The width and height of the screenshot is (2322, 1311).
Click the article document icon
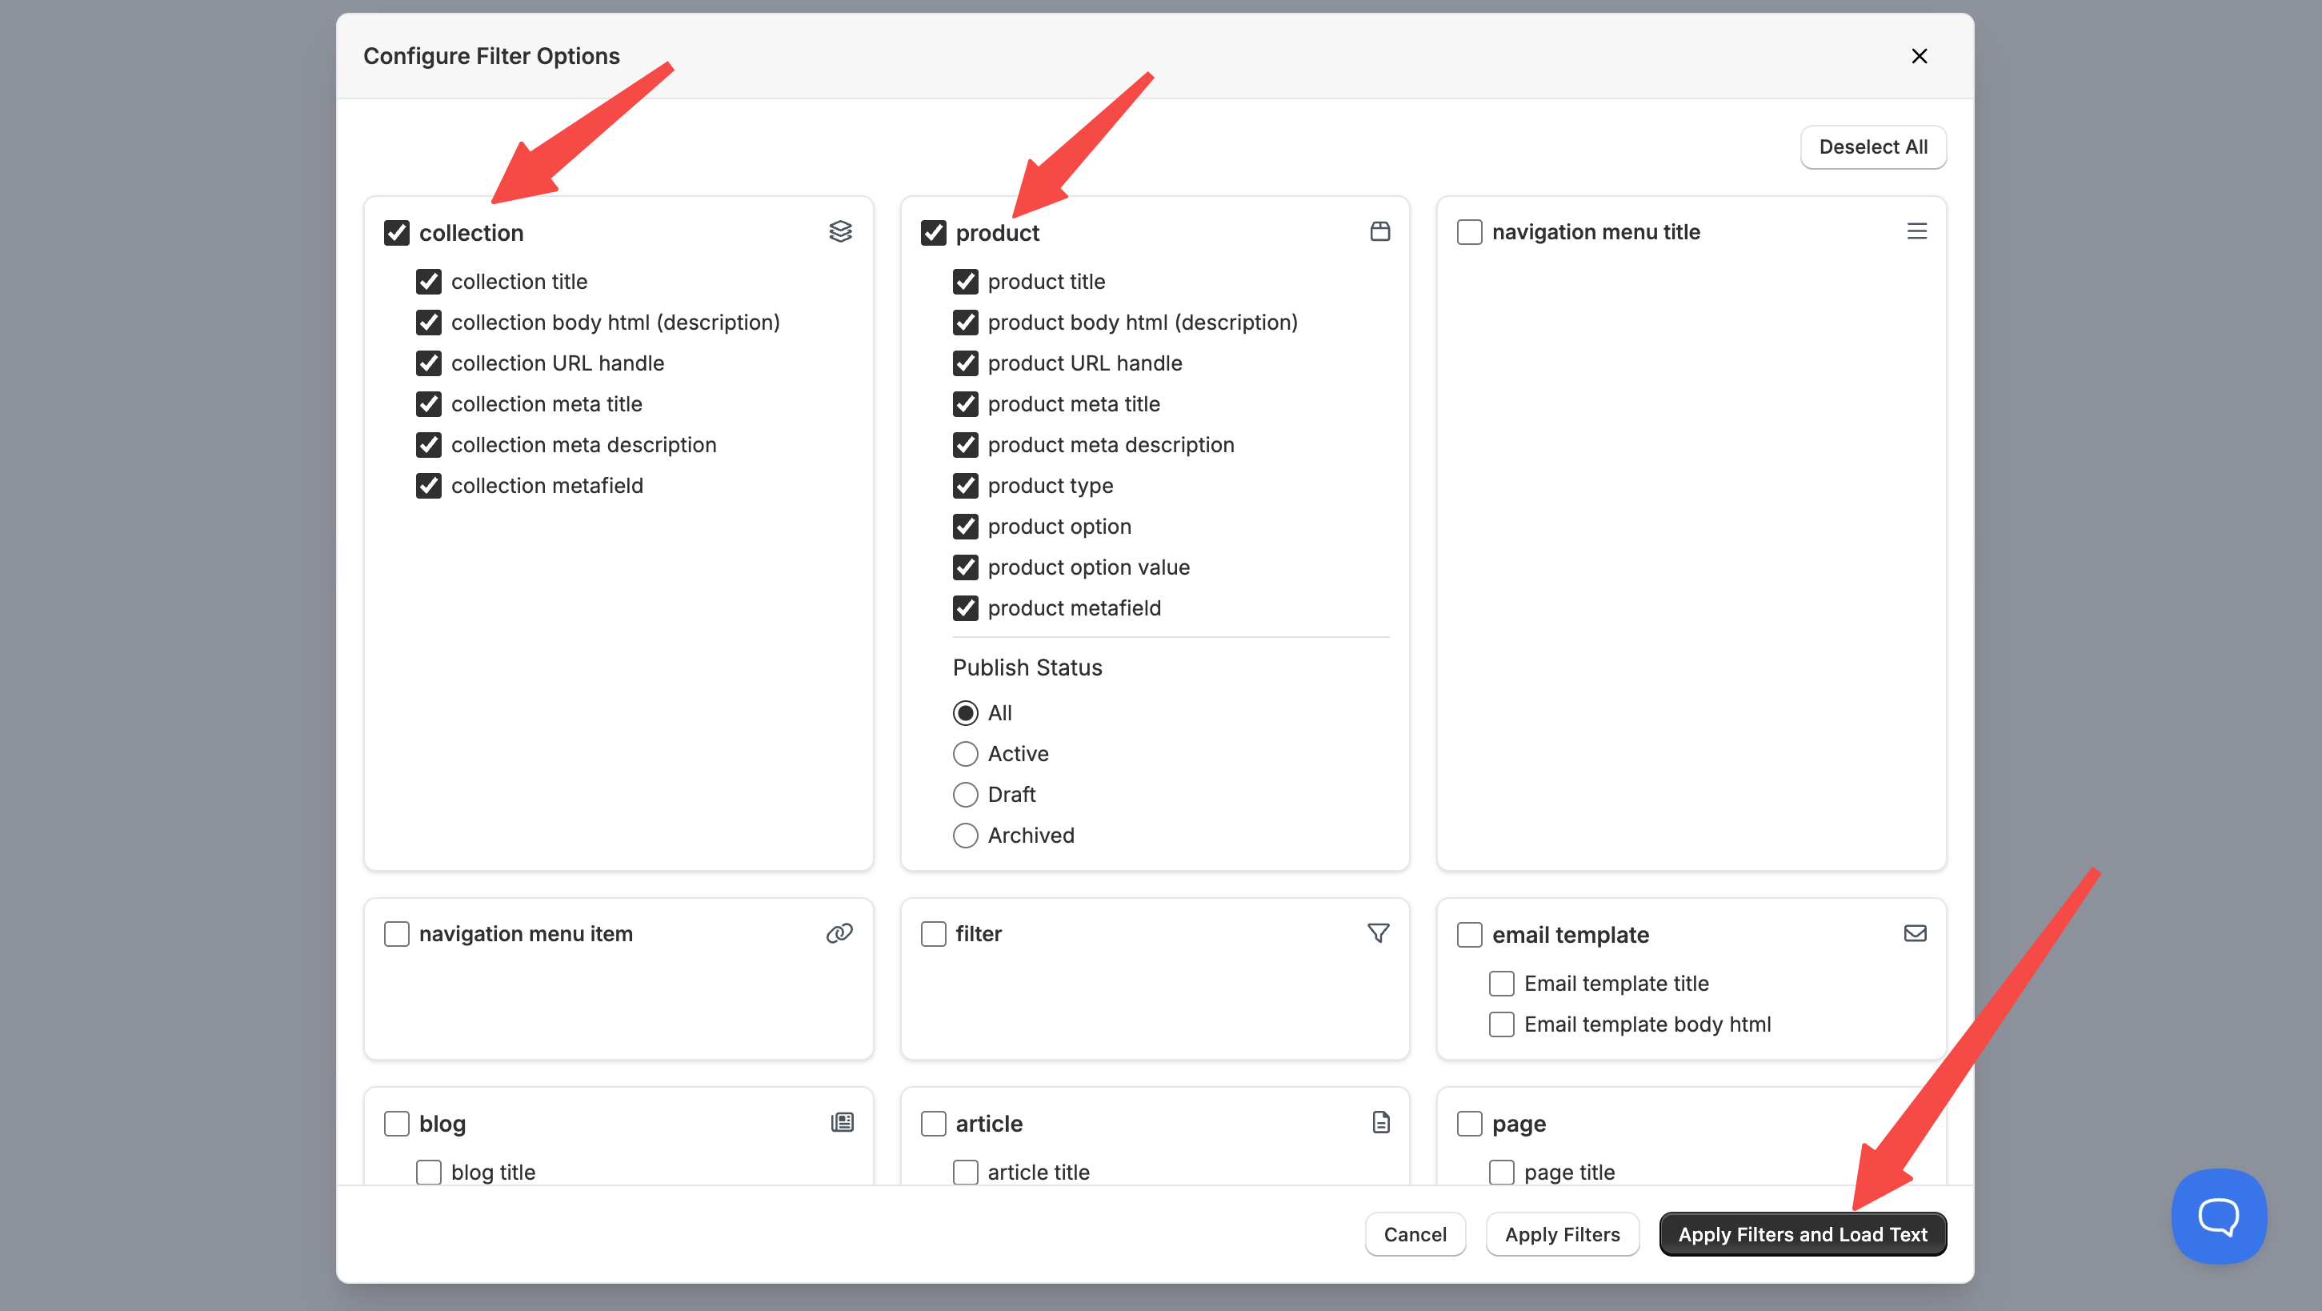[x=1380, y=1123]
